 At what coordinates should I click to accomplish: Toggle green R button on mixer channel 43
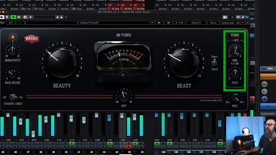pyautogui.click(x=110, y=143)
